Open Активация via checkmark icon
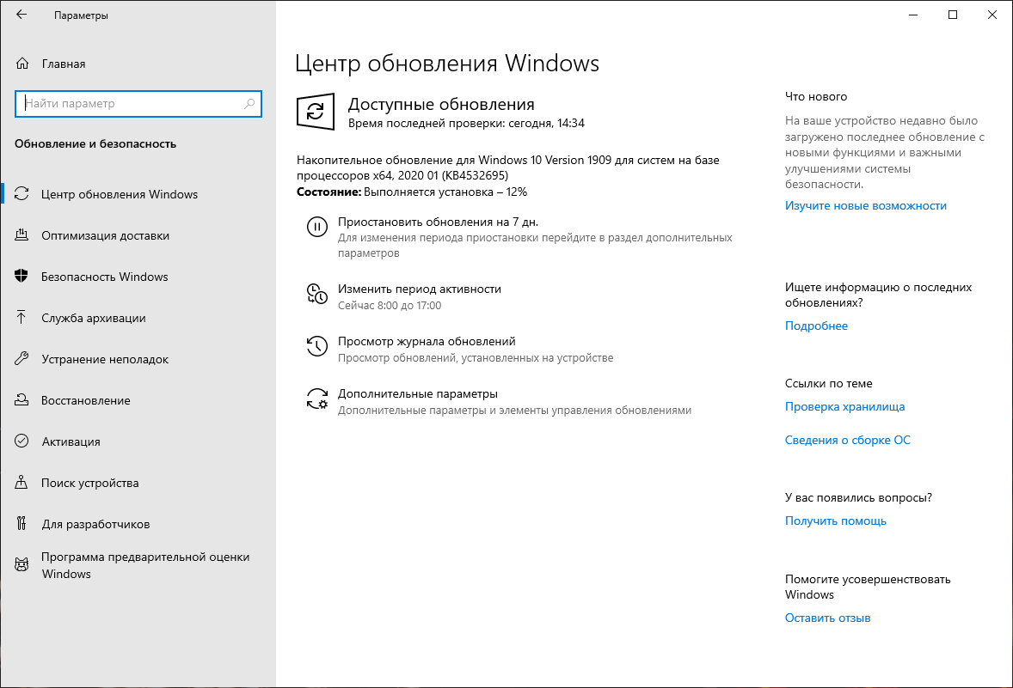This screenshot has width=1013, height=688. (x=21, y=441)
